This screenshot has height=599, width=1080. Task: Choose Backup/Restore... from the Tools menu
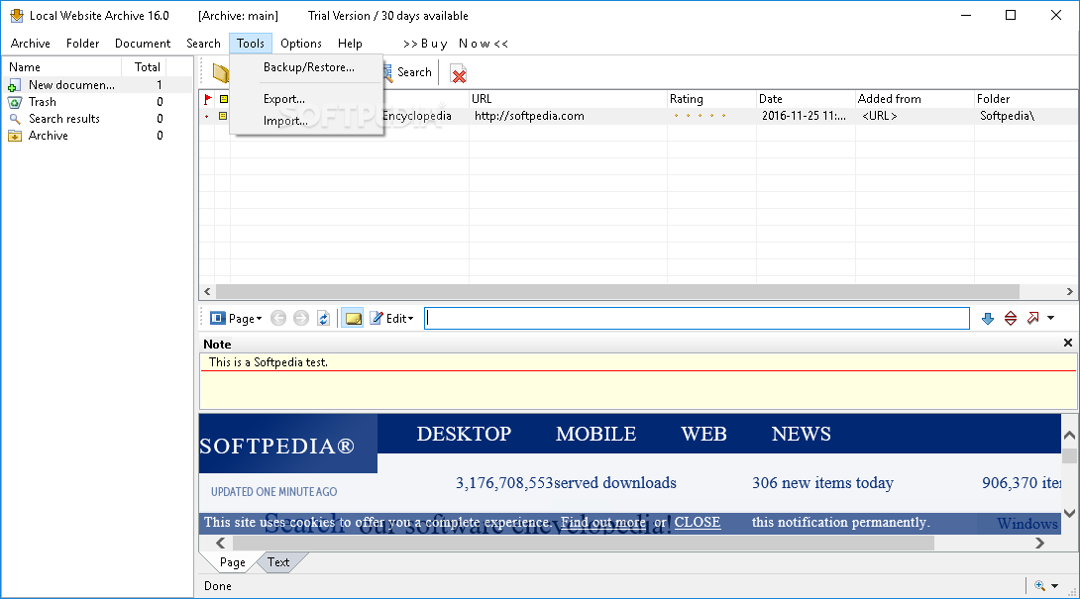[x=308, y=67]
